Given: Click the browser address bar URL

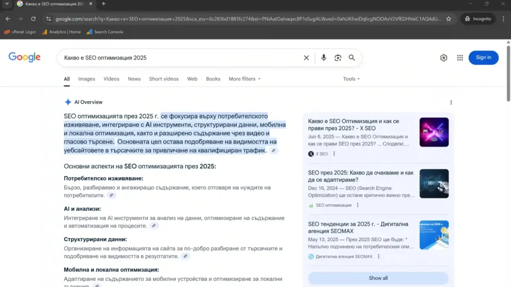Looking at the screenshot, I should (x=248, y=19).
